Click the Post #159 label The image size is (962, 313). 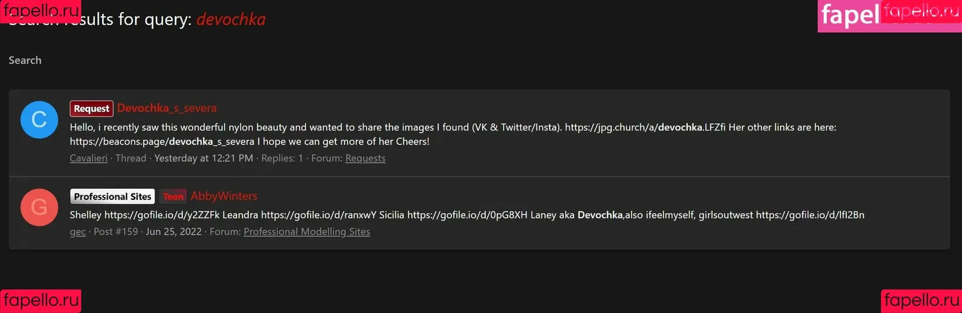(116, 232)
